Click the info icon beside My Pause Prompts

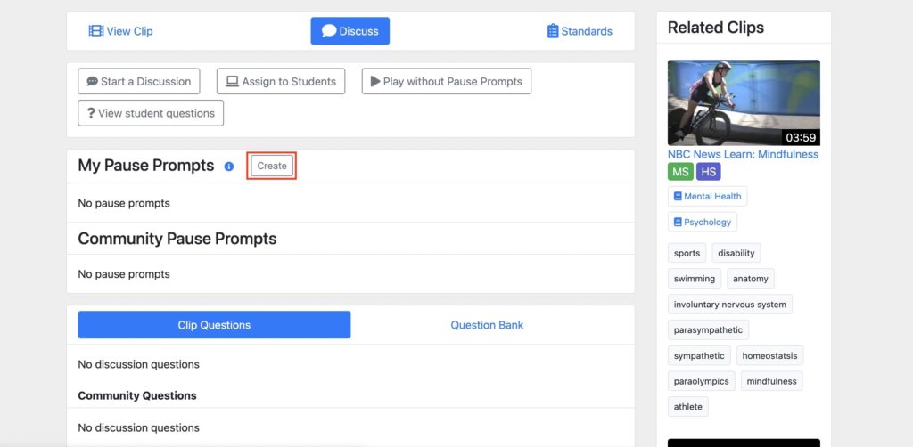tap(229, 167)
